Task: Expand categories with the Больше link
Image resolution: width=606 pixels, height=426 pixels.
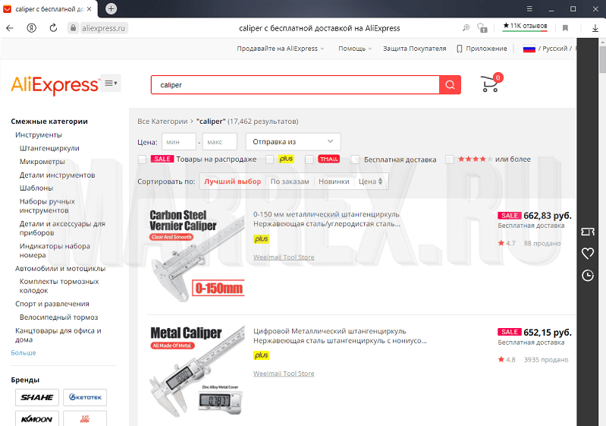Action: click(24, 353)
